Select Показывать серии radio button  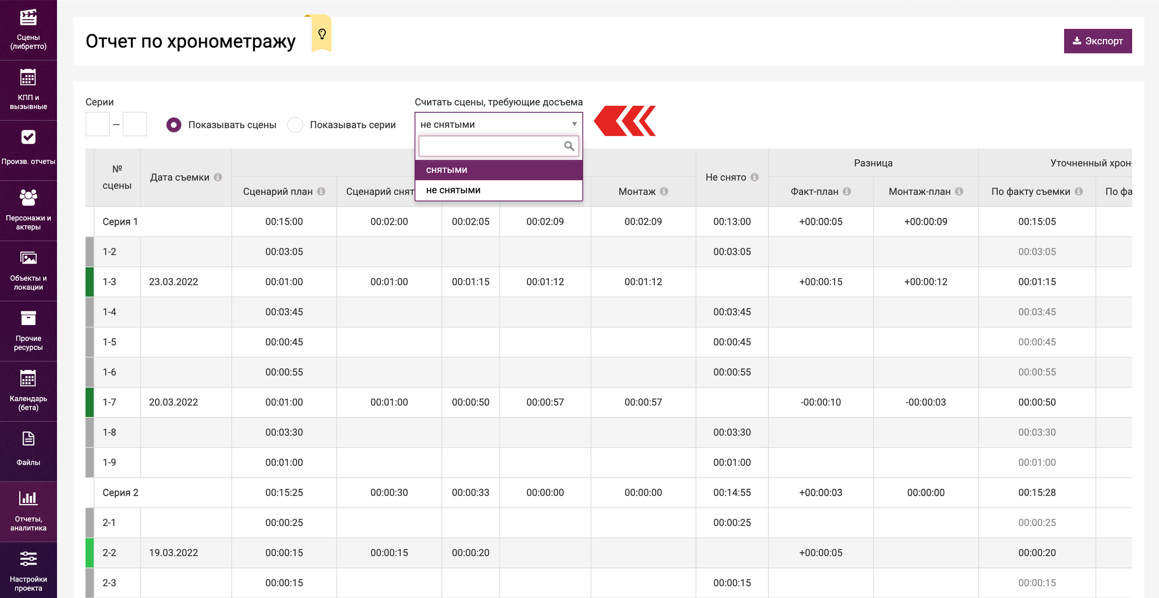tap(295, 125)
